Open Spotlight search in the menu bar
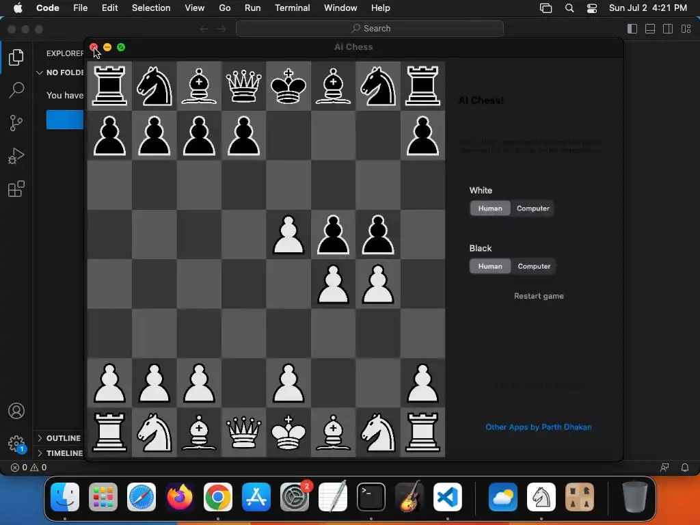This screenshot has height=525, width=700. click(569, 8)
